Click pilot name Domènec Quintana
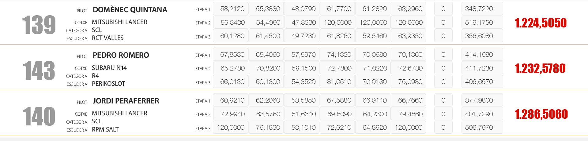Viewport: 588px width, 141px height. point(130,10)
